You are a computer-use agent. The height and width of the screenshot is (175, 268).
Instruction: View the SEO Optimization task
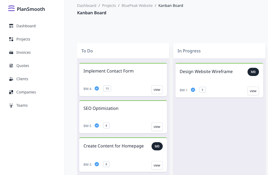pyautogui.click(x=157, y=127)
